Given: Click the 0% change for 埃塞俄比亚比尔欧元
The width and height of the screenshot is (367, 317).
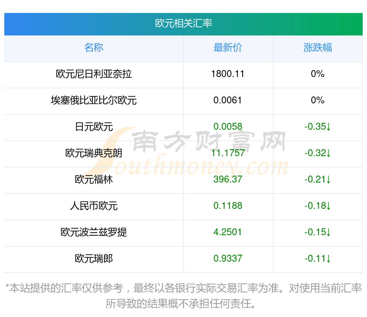Looking at the screenshot, I should 318,100.
